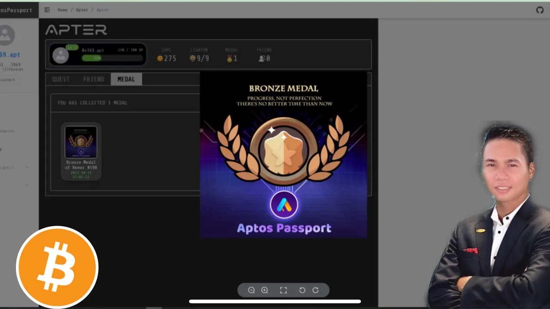Click the Lighton badge icon

coord(193,58)
